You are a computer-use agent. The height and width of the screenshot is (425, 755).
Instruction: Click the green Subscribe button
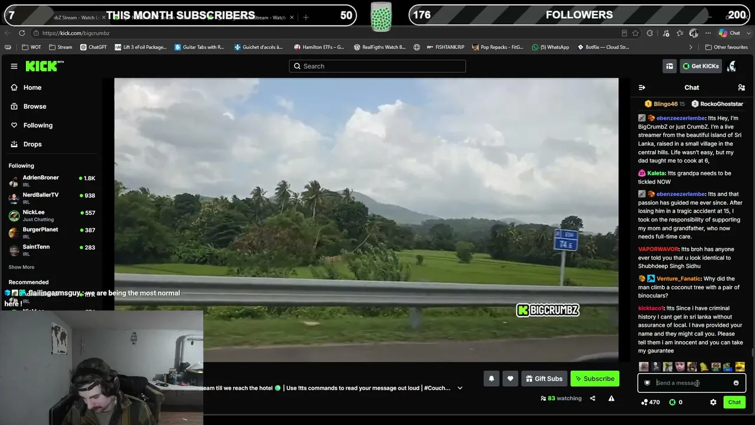pos(595,378)
